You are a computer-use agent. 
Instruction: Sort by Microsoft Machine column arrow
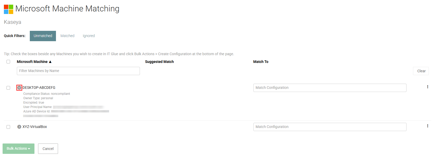coord(50,62)
